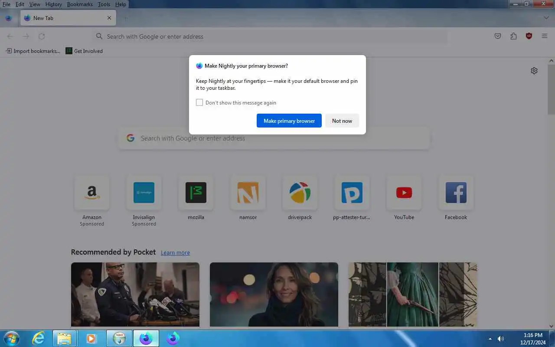Click the active Firefox Nightly taskbar button

click(x=146, y=338)
